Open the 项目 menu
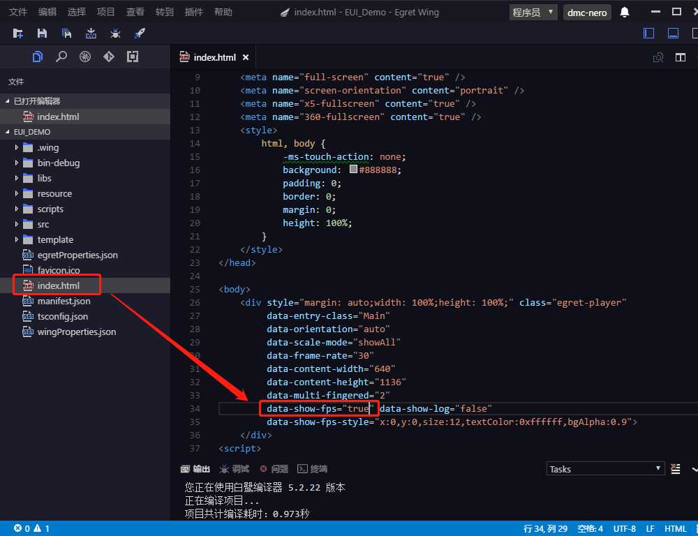Image resolution: width=698 pixels, height=536 pixels. pos(105,12)
